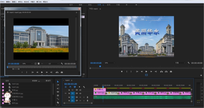The width and height of the screenshot is (204, 108).
Task: Export frame from source monitor
Action: (x=62, y=72)
